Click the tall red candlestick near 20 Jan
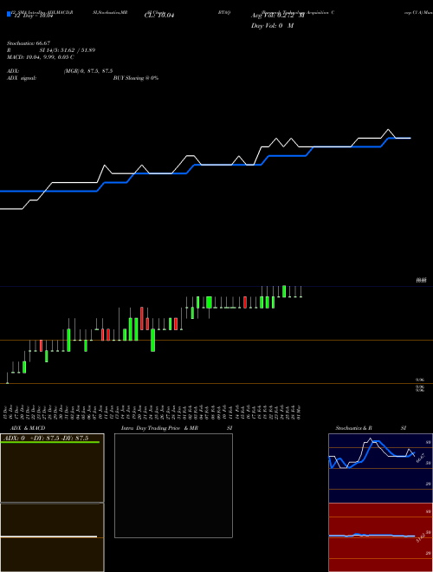 pos(142,318)
